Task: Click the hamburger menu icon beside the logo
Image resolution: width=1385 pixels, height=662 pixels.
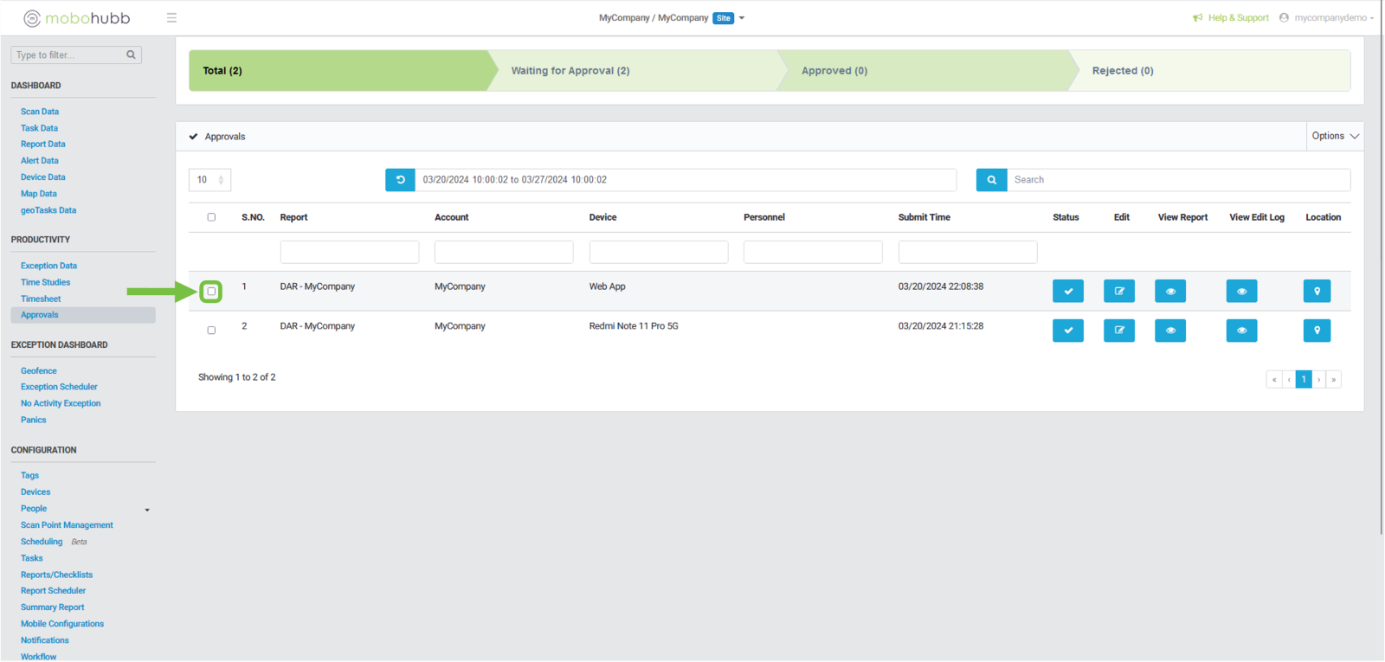Action: click(171, 18)
